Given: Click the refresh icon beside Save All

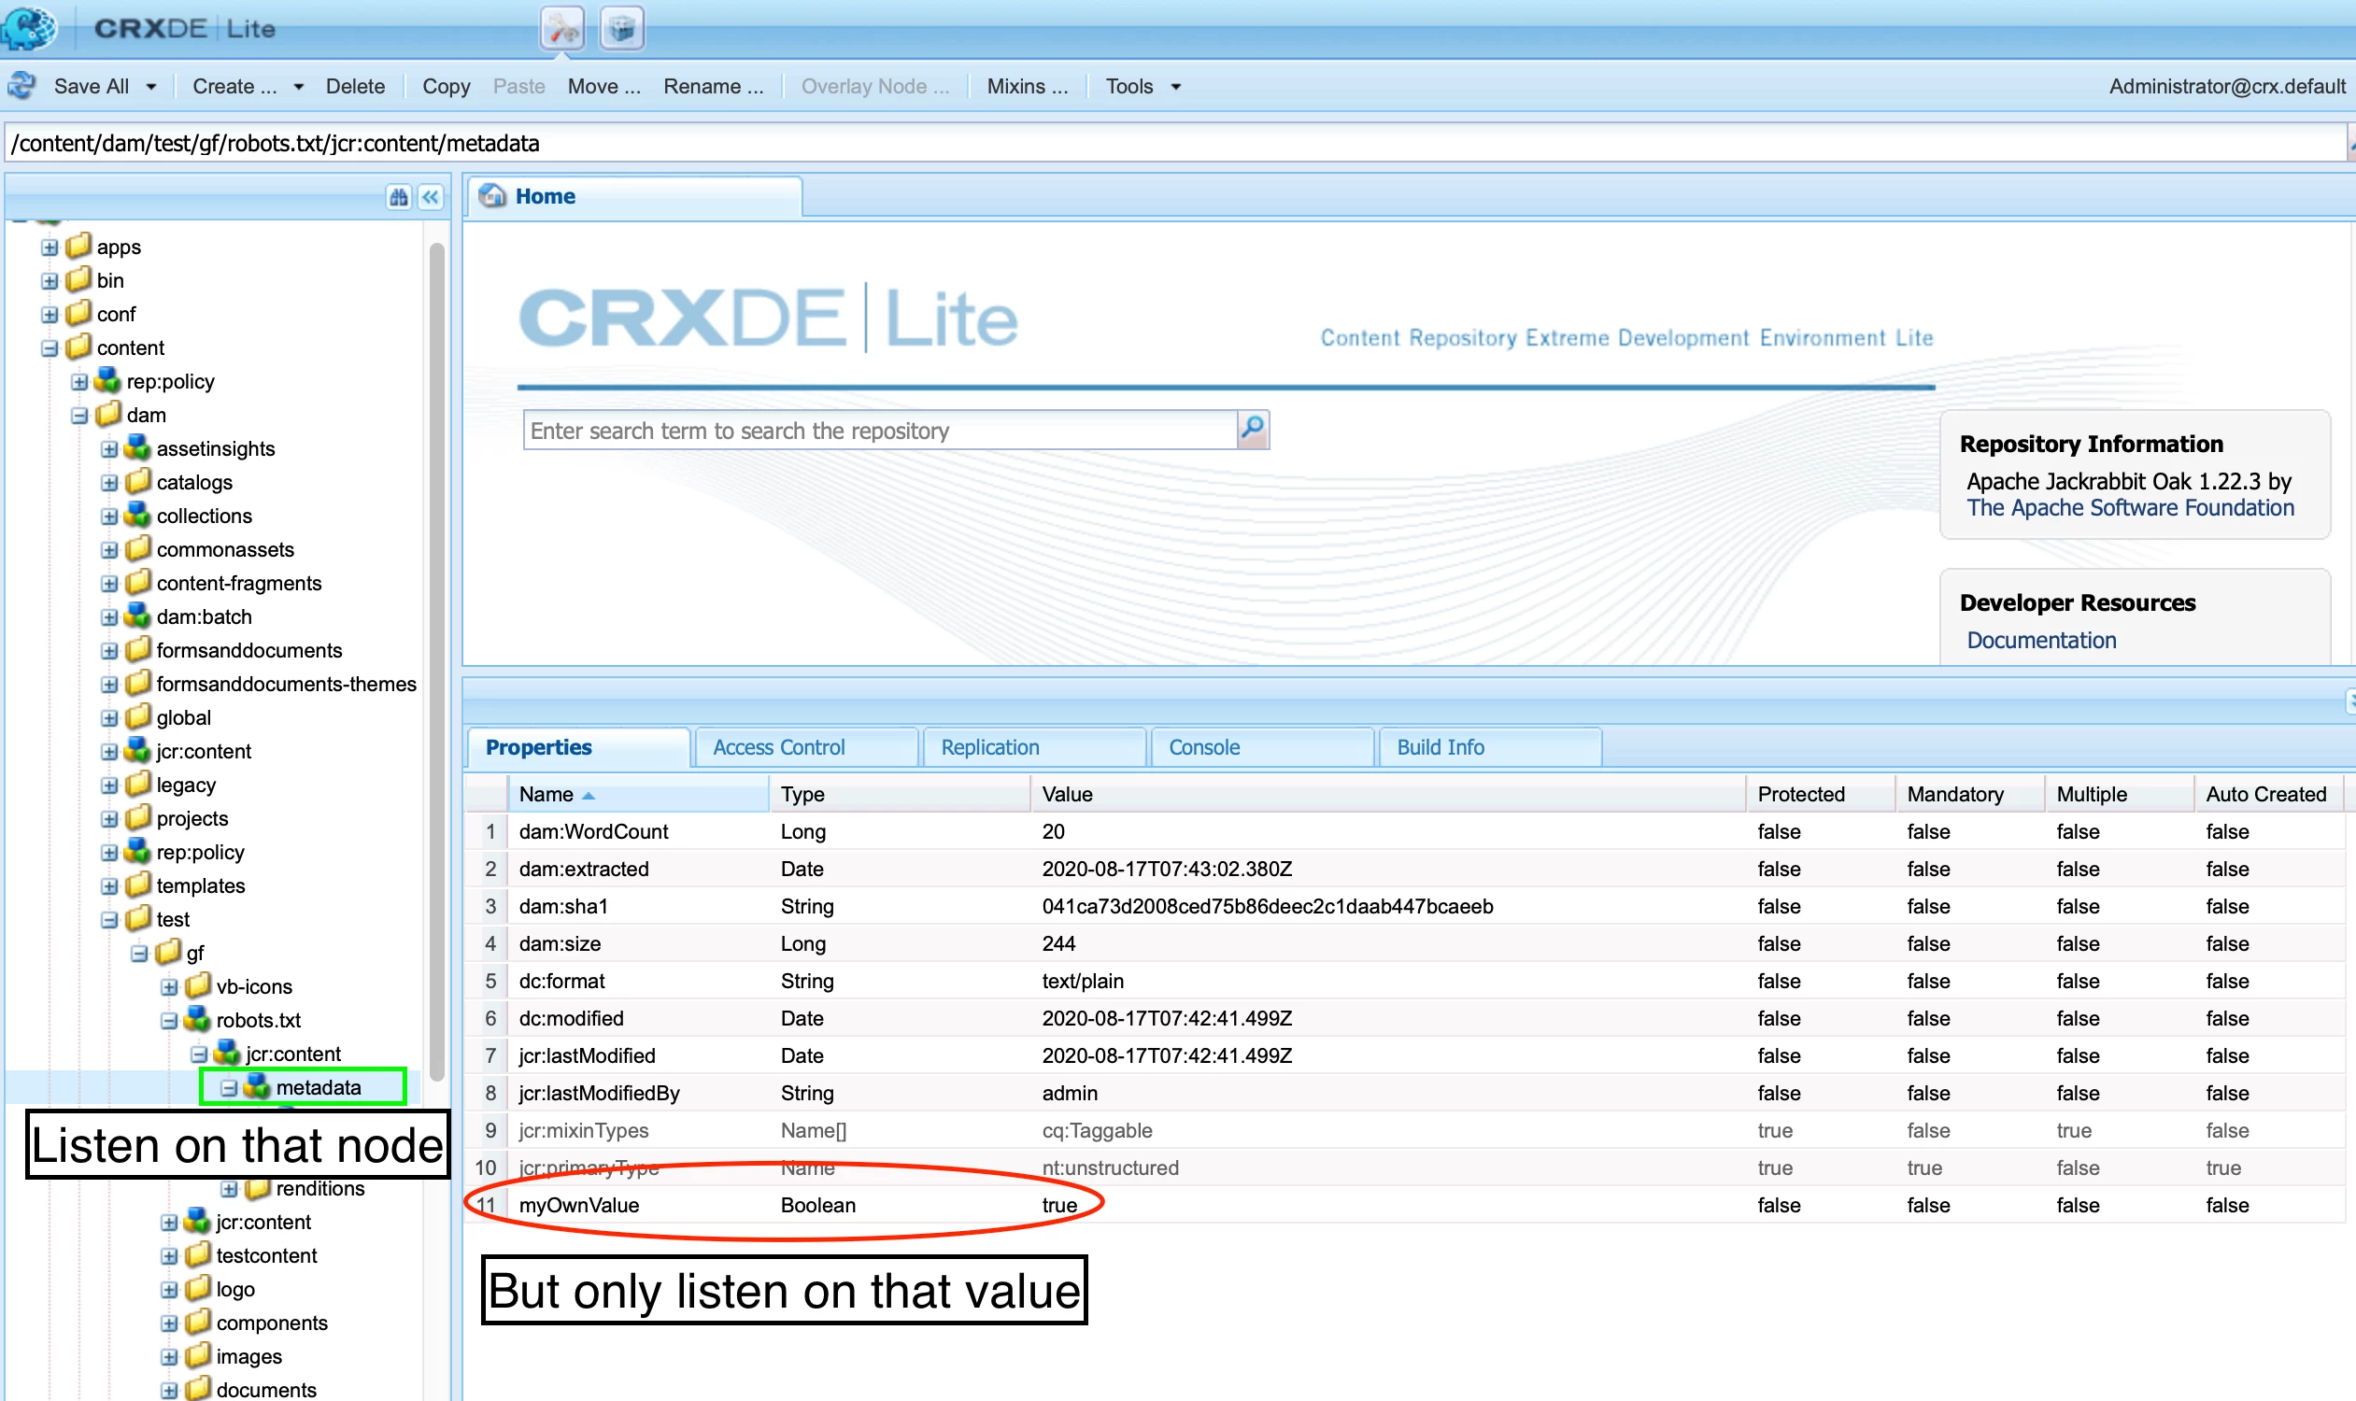Looking at the screenshot, I should pyautogui.click(x=21, y=86).
